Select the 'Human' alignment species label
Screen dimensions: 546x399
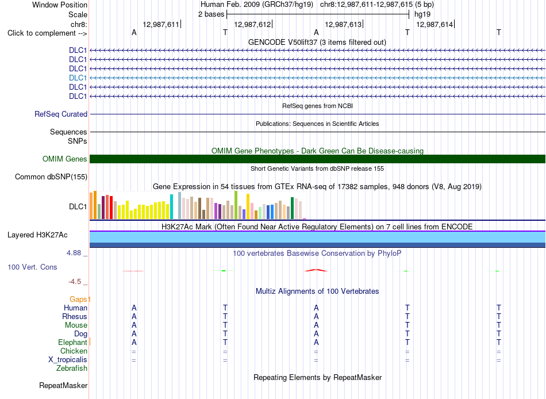tap(75, 308)
